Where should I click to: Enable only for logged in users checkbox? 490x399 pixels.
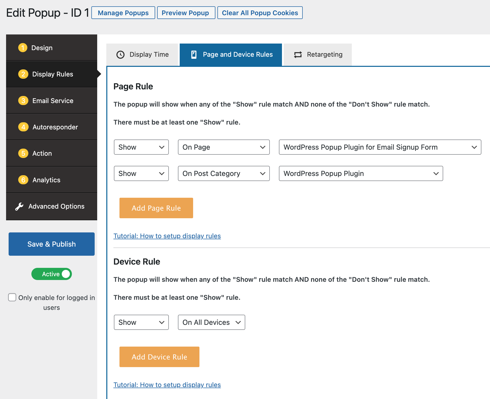point(12,297)
